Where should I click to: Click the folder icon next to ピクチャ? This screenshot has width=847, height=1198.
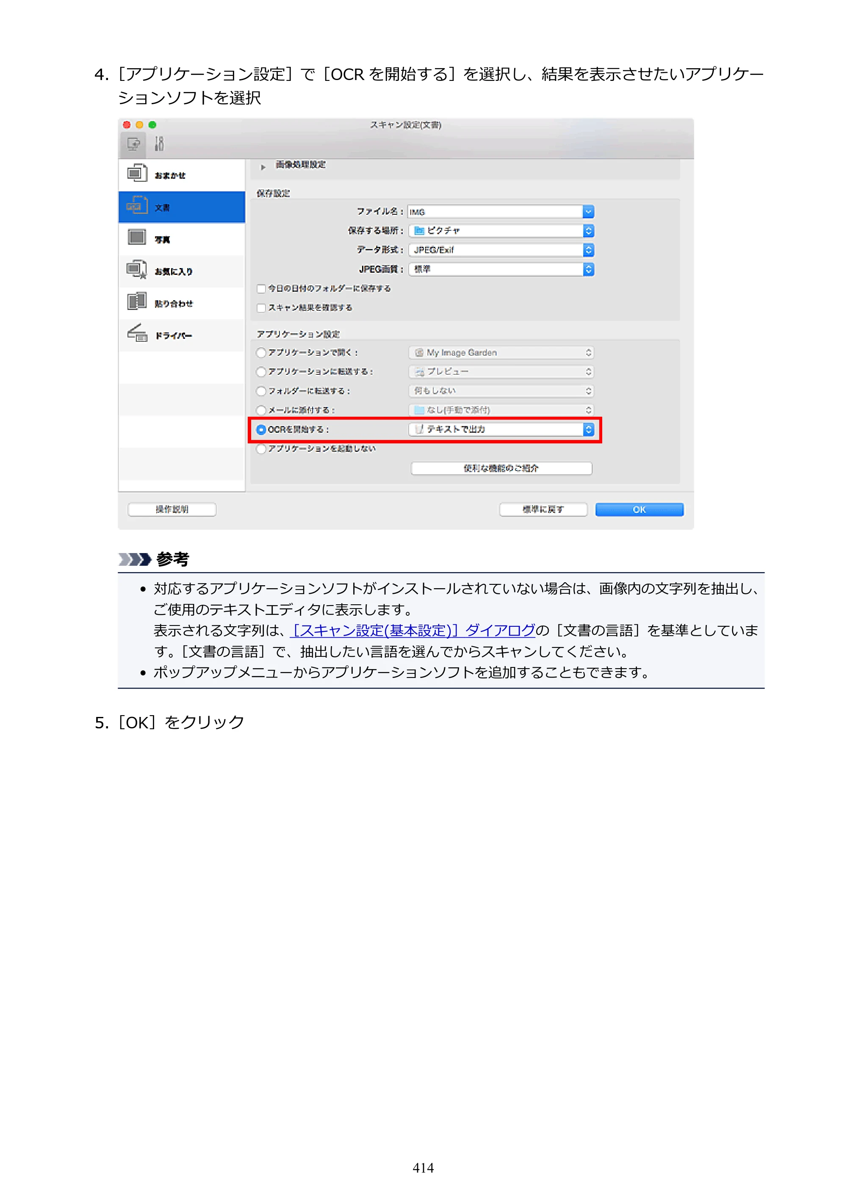click(419, 231)
